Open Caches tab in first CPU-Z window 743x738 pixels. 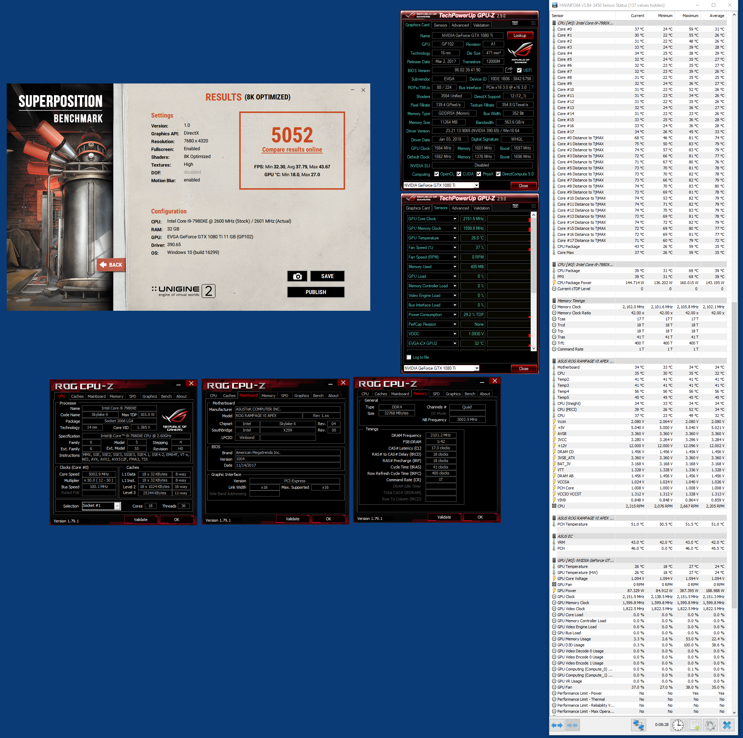(x=77, y=396)
